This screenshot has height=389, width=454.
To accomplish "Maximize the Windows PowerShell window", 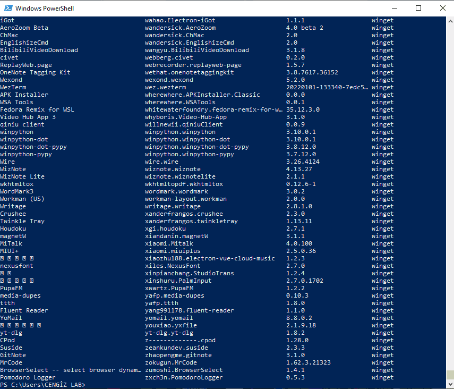I will (418, 8).
